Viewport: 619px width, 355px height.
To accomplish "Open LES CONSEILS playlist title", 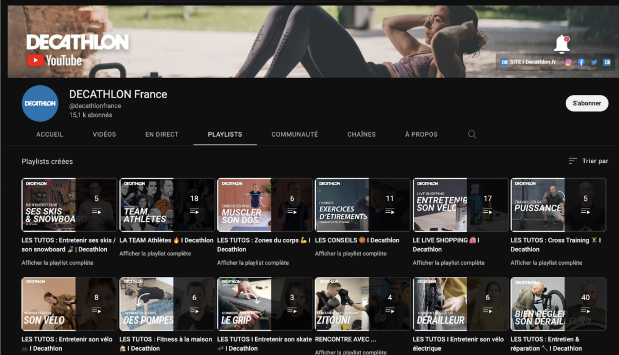I will point(357,240).
